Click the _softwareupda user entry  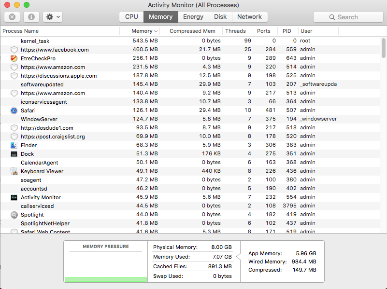(x=318, y=84)
